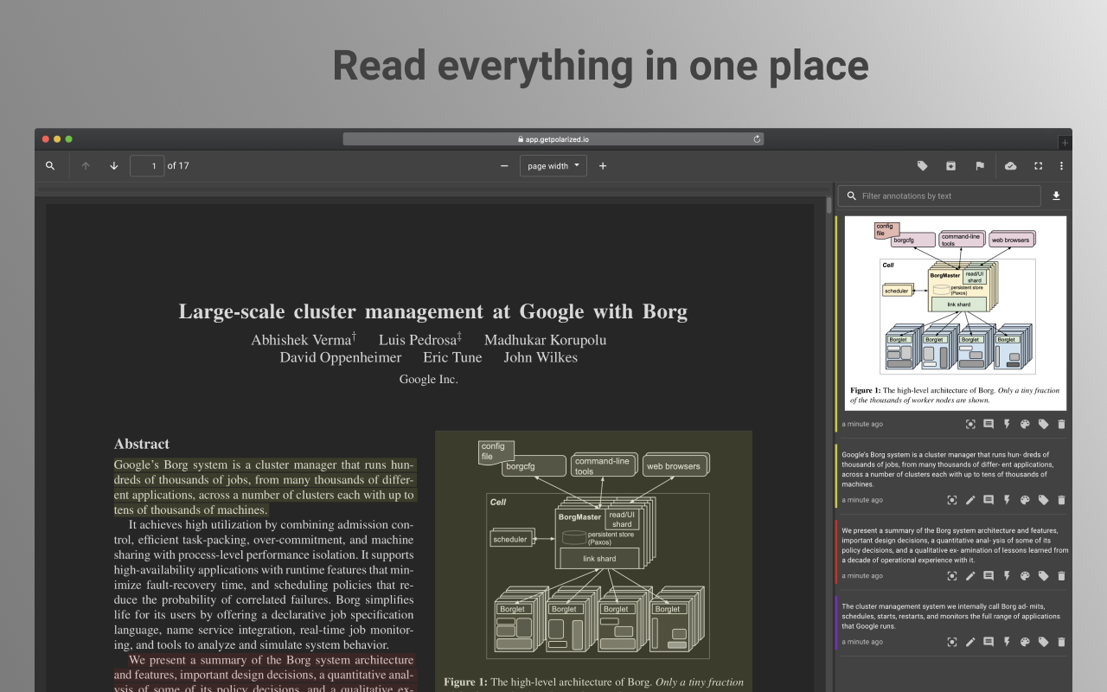The image size is (1107, 692).
Task: Create flashcard from "We present a summary" annotation
Action: pyautogui.click(x=1007, y=576)
